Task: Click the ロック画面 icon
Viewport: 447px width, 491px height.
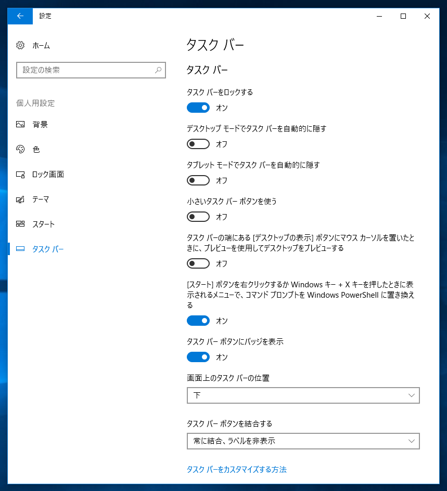Action: click(x=20, y=175)
